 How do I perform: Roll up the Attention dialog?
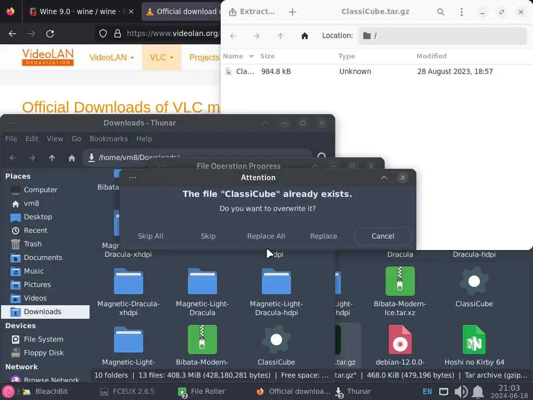(384, 178)
